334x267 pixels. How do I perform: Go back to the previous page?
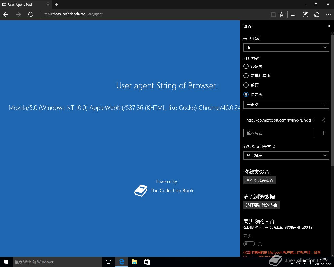[6, 14]
